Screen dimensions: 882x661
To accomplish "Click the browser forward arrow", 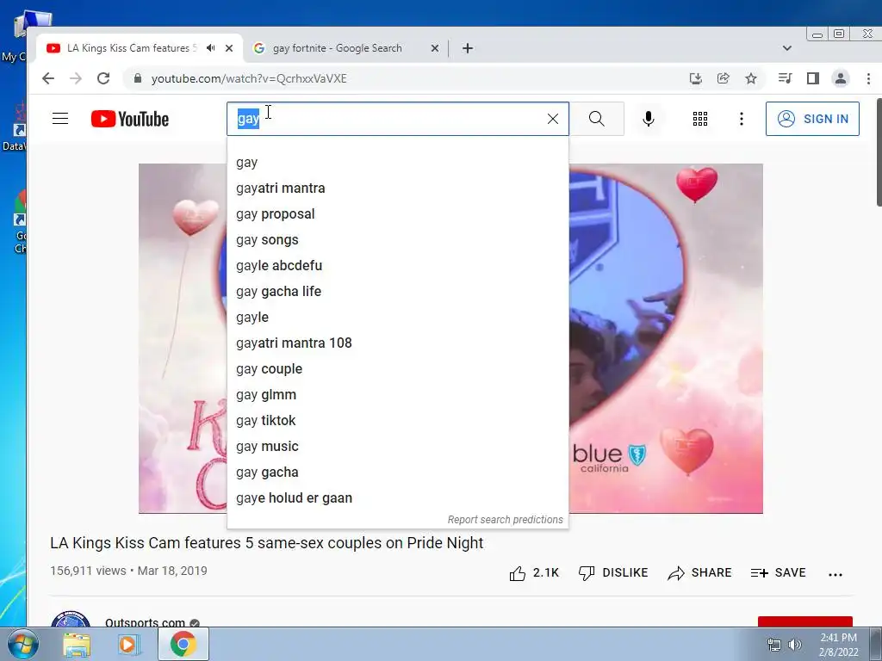I will point(76,78).
